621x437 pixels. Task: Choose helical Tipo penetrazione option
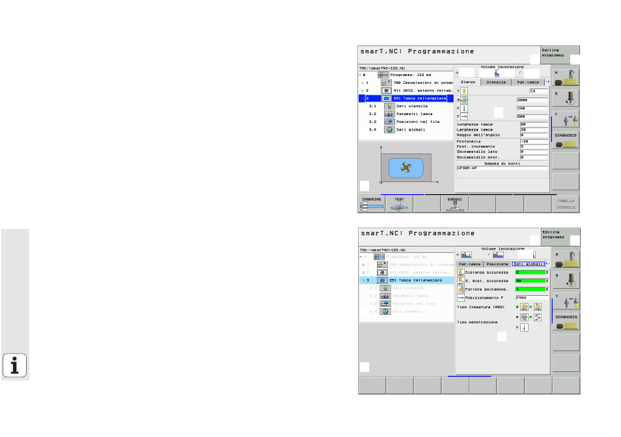524,317
